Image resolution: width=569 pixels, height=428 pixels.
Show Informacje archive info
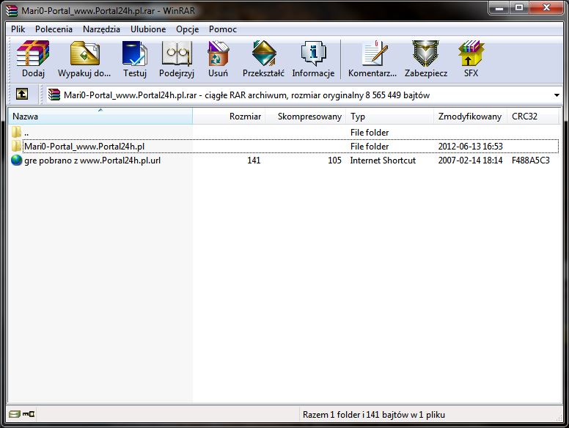[314, 53]
